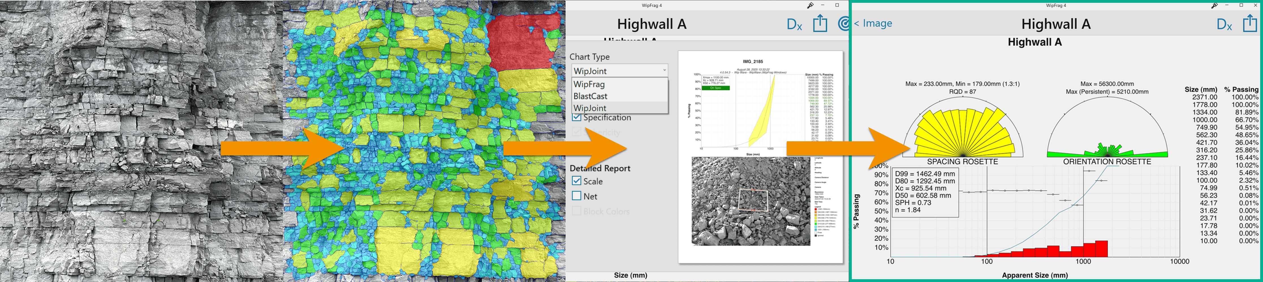Screen dimensions: 1263x282
Task: Click 'n = 1.84' in stats box
Action: pyautogui.click(x=908, y=210)
